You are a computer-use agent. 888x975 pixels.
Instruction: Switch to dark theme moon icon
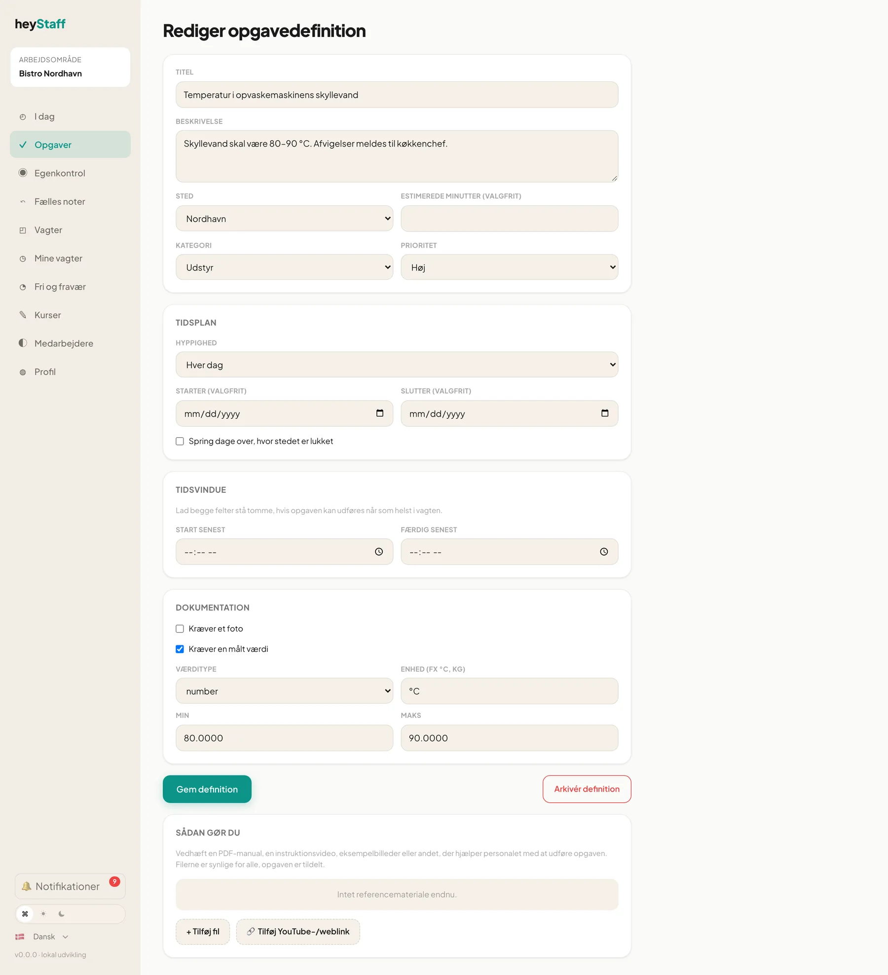(62, 914)
